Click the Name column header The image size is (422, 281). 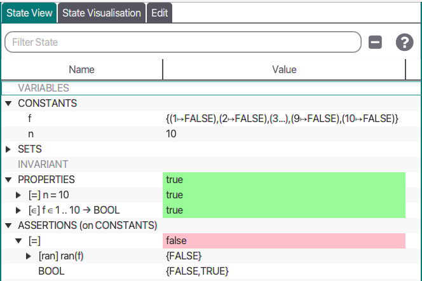click(x=81, y=69)
